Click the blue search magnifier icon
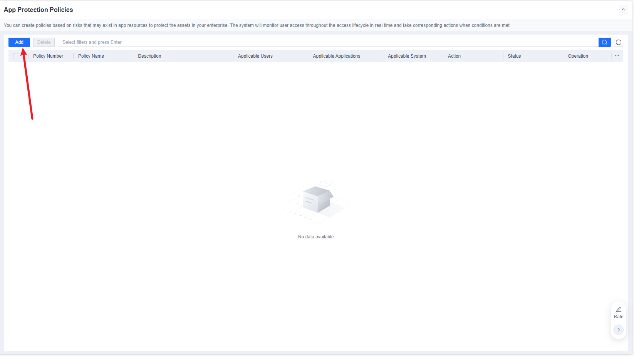 [x=604, y=42]
